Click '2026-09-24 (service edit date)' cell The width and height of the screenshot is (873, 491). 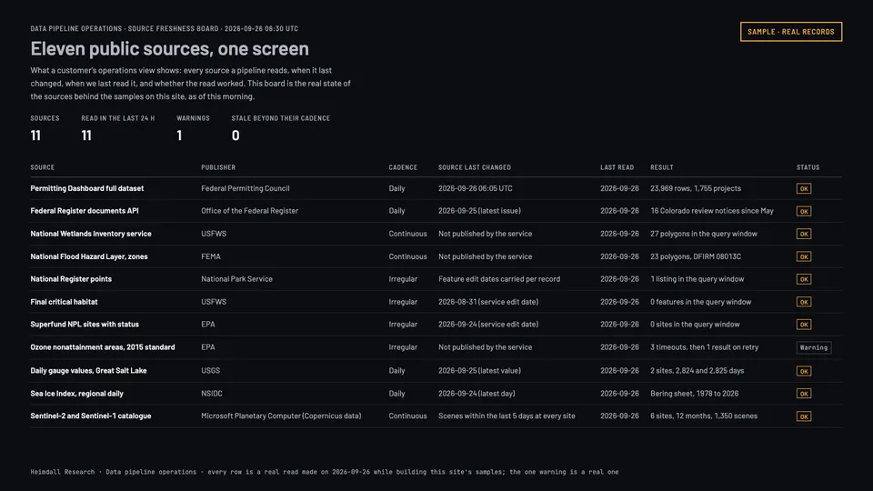pyautogui.click(x=488, y=324)
